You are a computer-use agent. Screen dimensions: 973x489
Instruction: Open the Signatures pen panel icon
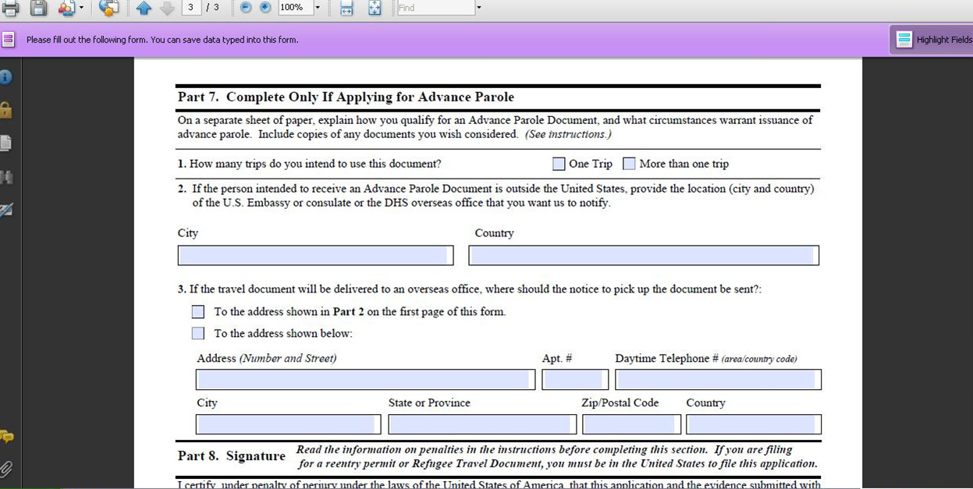click(x=5, y=210)
